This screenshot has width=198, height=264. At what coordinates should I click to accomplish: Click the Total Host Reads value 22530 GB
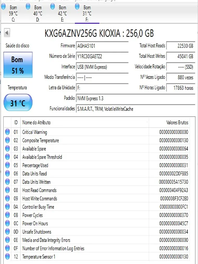(x=181, y=46)
